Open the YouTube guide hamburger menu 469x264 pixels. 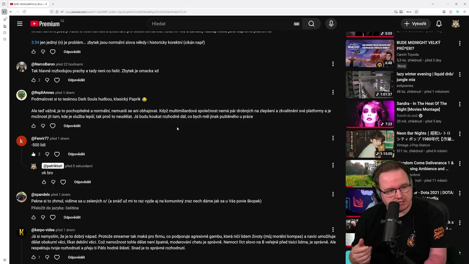pos(20,23)
